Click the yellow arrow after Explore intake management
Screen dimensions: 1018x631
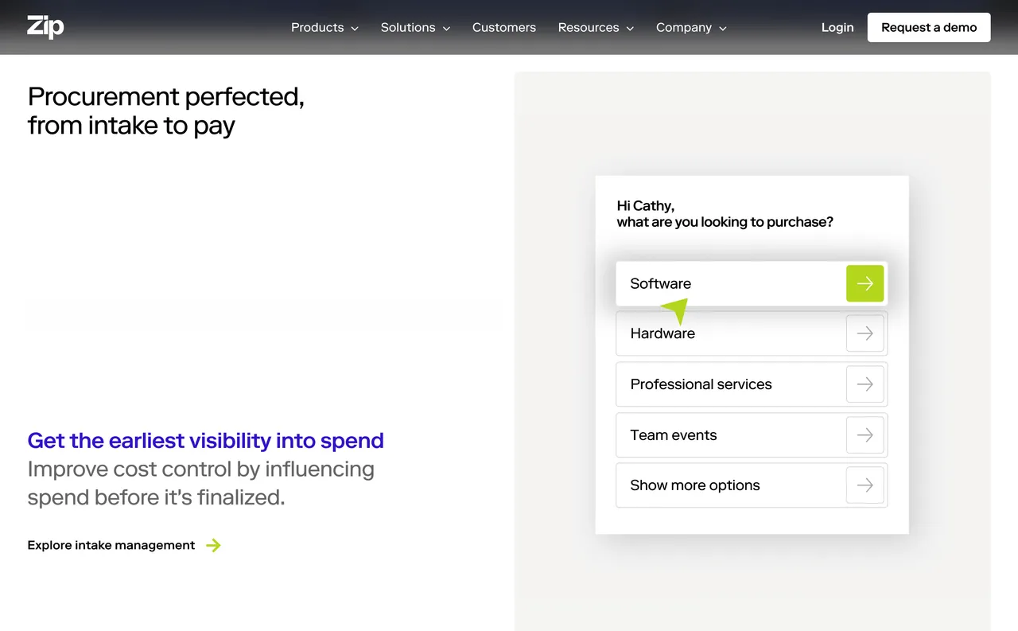tap(212, 545)
